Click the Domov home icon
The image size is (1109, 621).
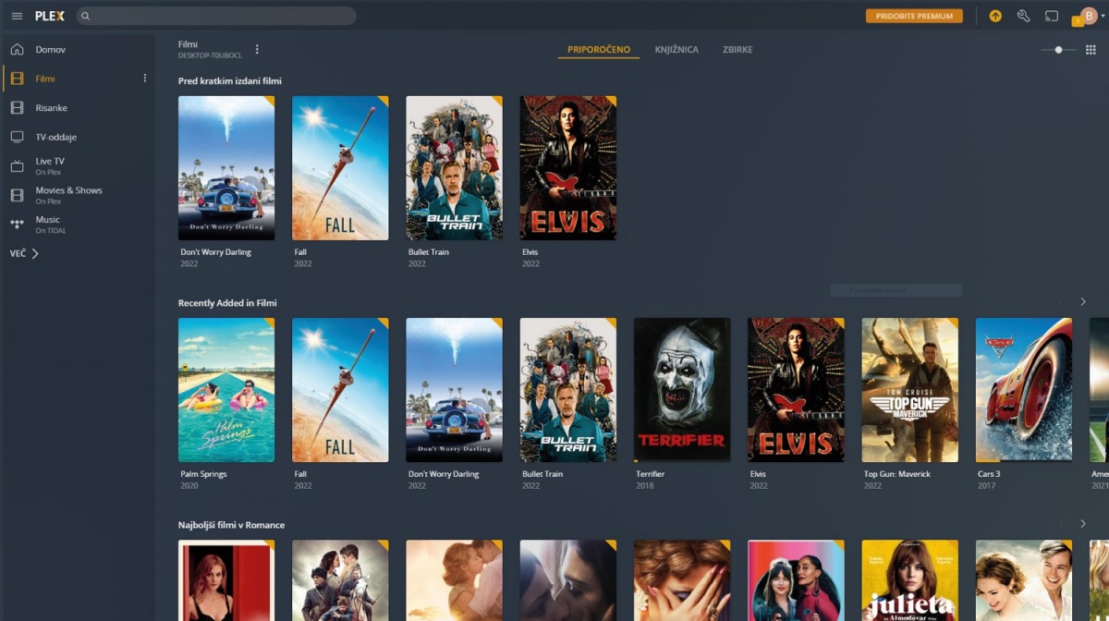[17, 49]
